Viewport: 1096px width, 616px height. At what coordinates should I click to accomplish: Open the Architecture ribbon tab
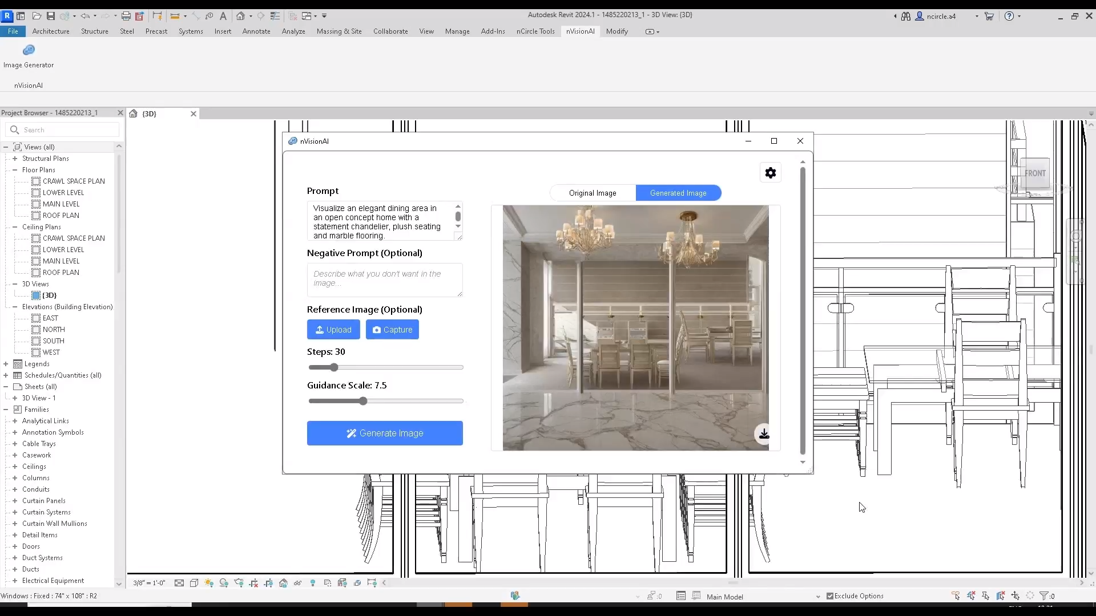click(51, 31)
